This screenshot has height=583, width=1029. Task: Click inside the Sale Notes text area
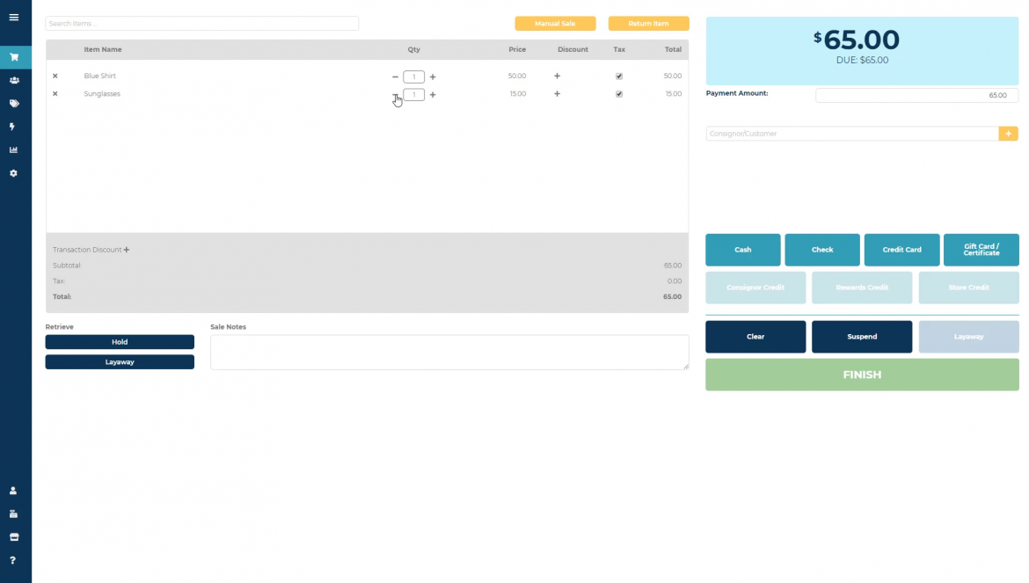point(449,351)
